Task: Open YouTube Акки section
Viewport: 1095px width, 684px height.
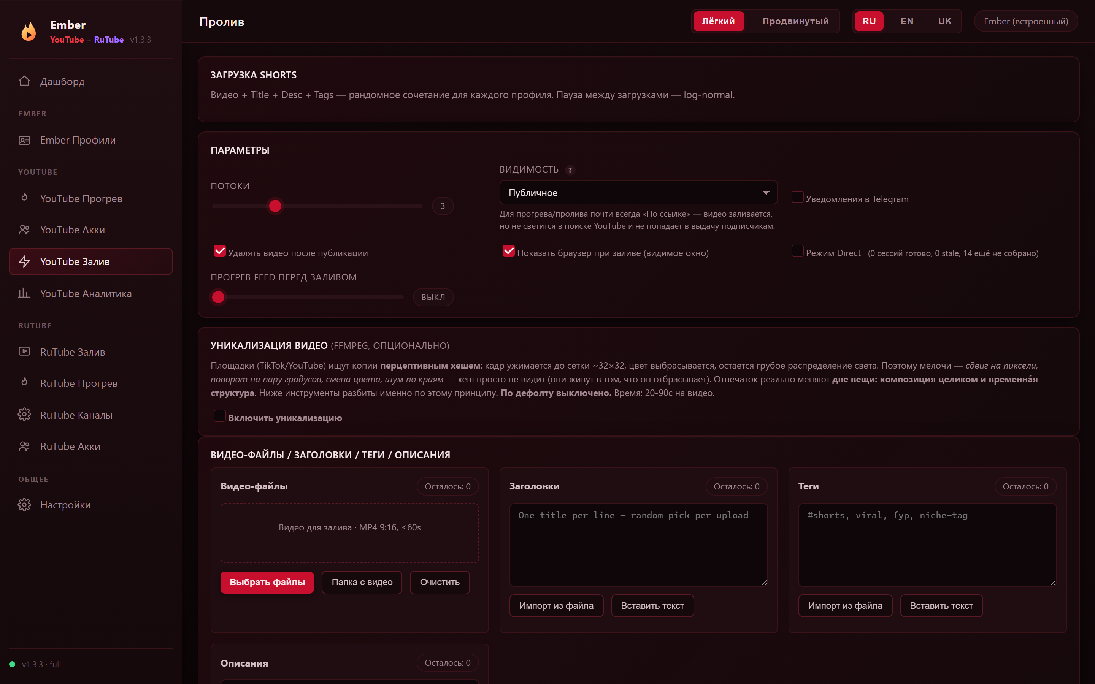Action: pos(90,230)
